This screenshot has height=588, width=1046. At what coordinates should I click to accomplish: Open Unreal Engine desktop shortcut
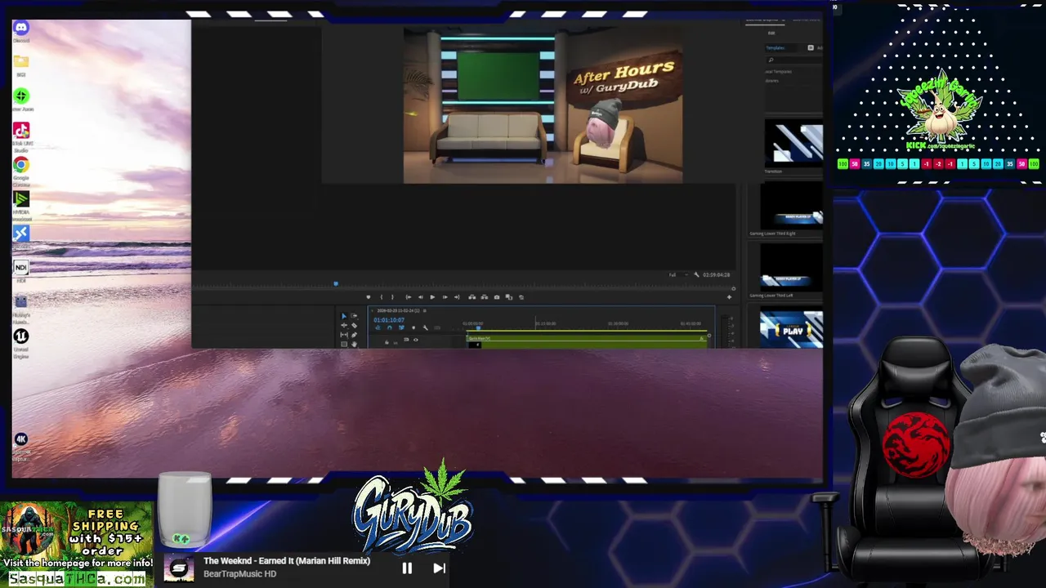(21, 336)
